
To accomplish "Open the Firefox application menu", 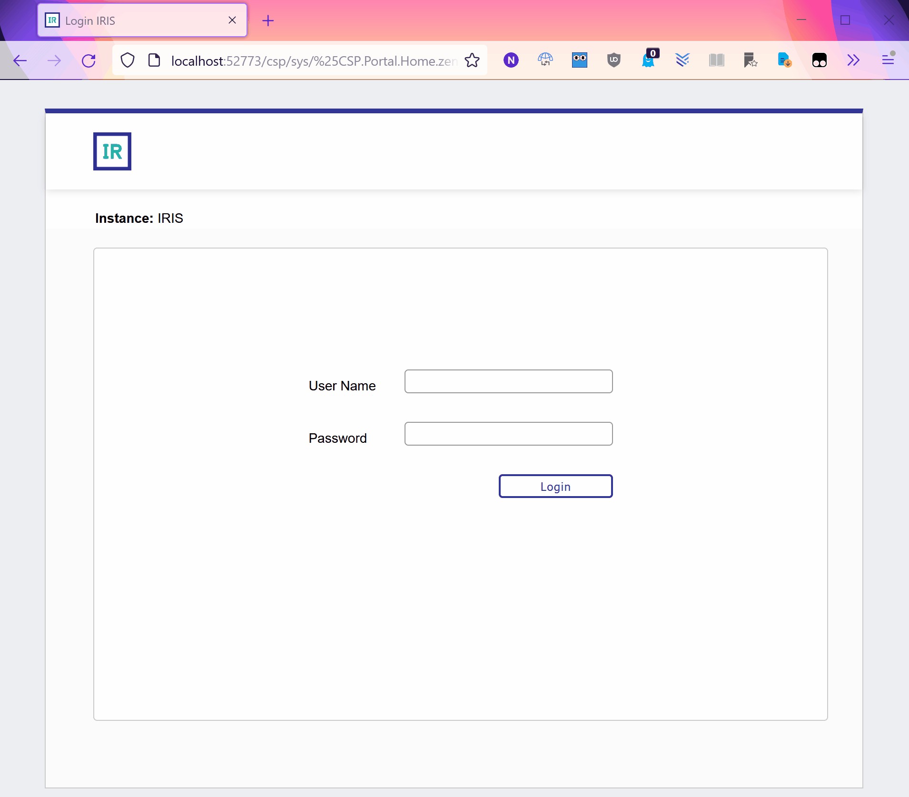I will coord(888,60).
